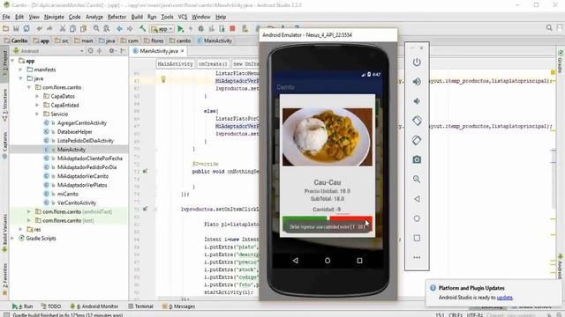Click the update link in notification

click(x=504, y=298)
